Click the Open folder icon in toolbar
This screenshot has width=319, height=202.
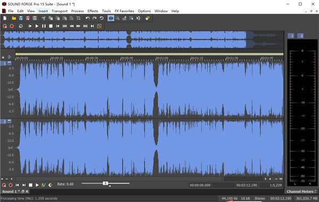click(x=14, y=18)
